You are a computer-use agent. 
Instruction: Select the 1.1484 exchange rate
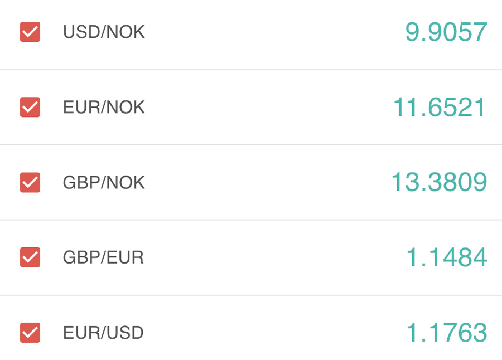click(x=446, y=257)
